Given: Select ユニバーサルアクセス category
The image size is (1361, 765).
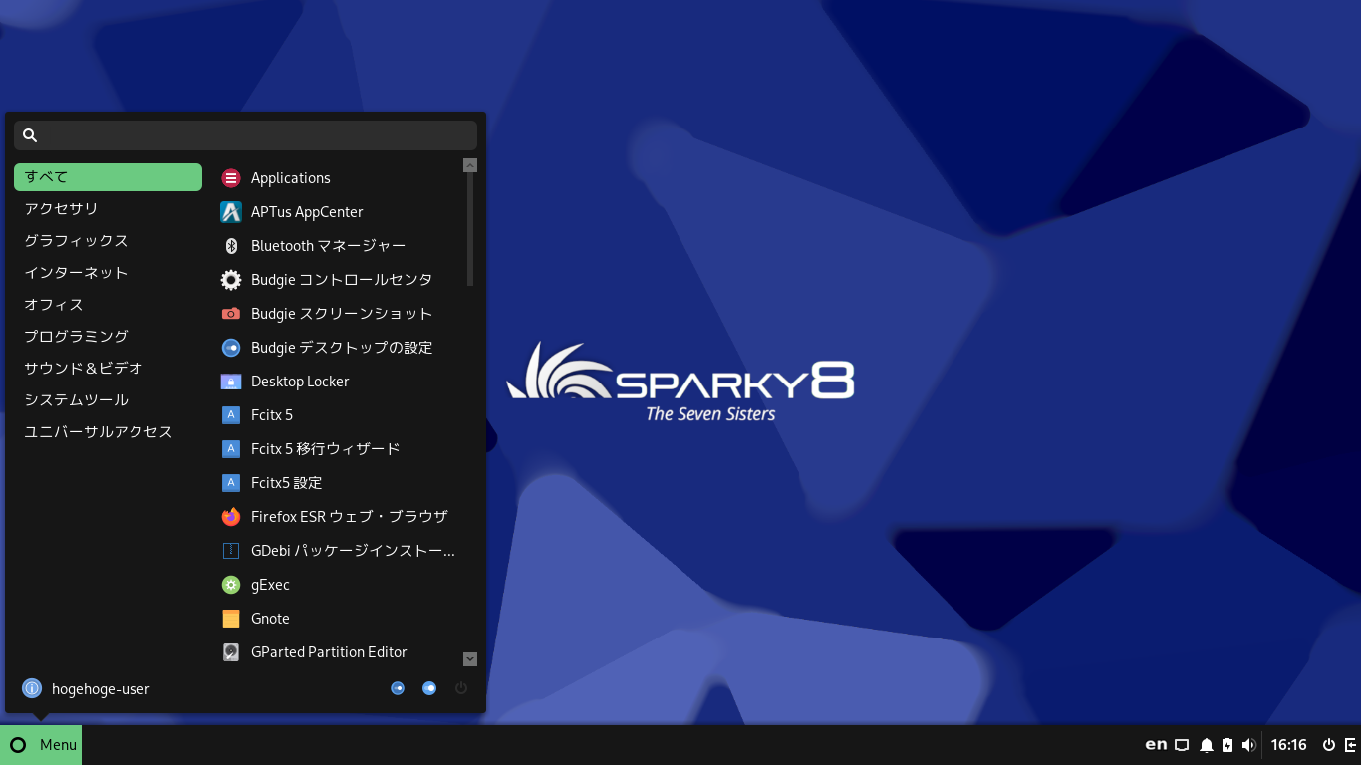Looking at the screenshot, I should pos(108,432).
